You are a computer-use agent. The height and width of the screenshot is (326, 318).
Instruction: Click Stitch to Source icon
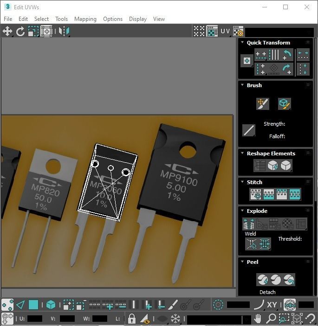pyautogui.click(x=282, y=194)
